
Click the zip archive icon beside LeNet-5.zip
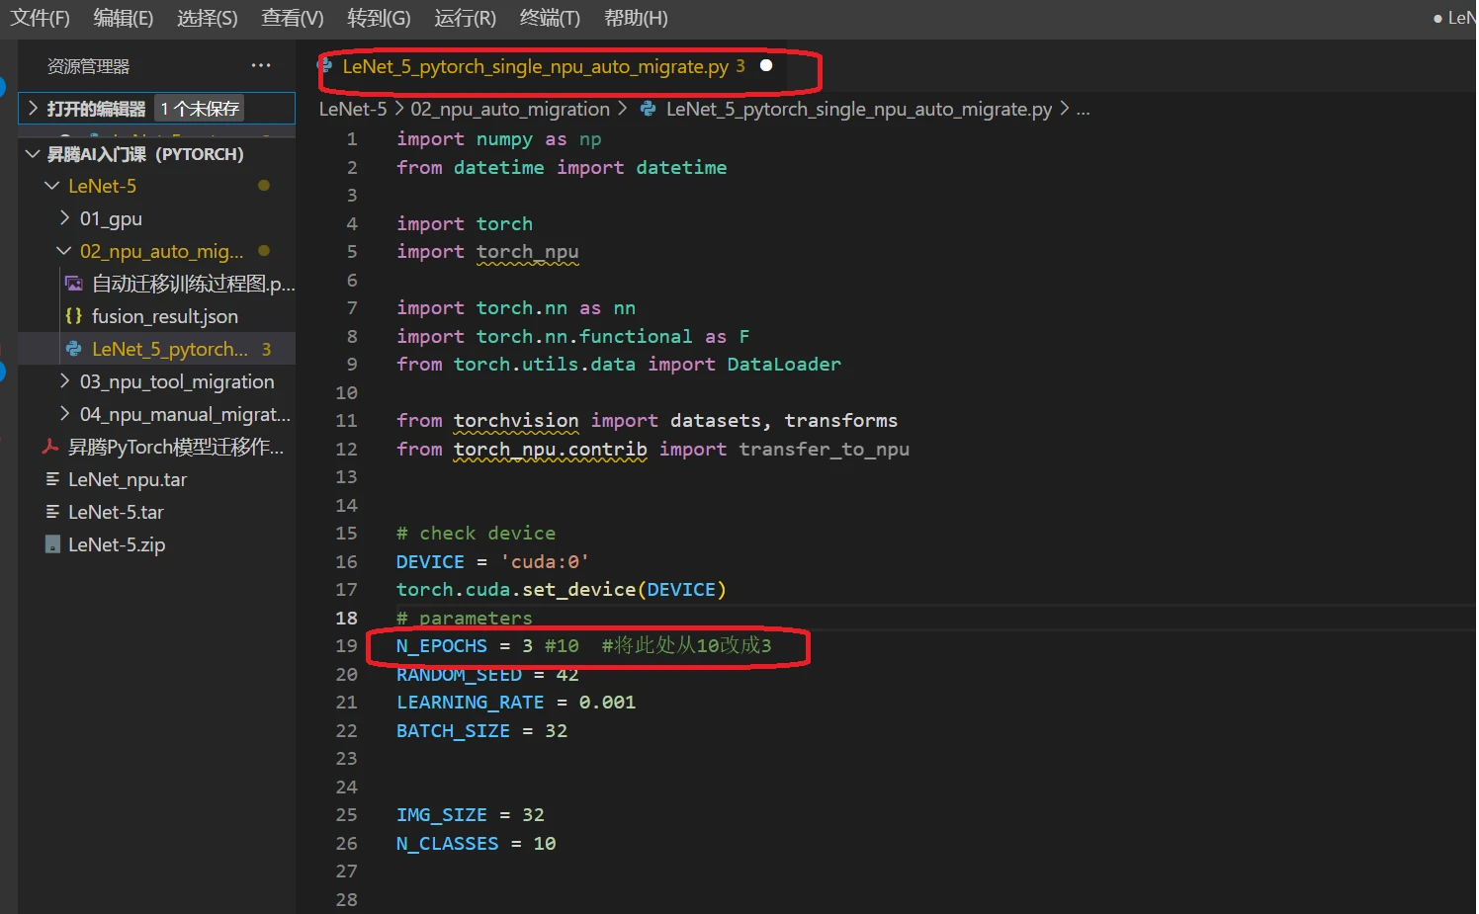click(x=52, y=544)
